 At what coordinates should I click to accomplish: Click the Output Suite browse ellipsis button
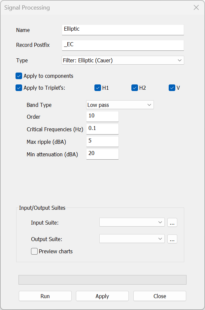pos(172,239)
